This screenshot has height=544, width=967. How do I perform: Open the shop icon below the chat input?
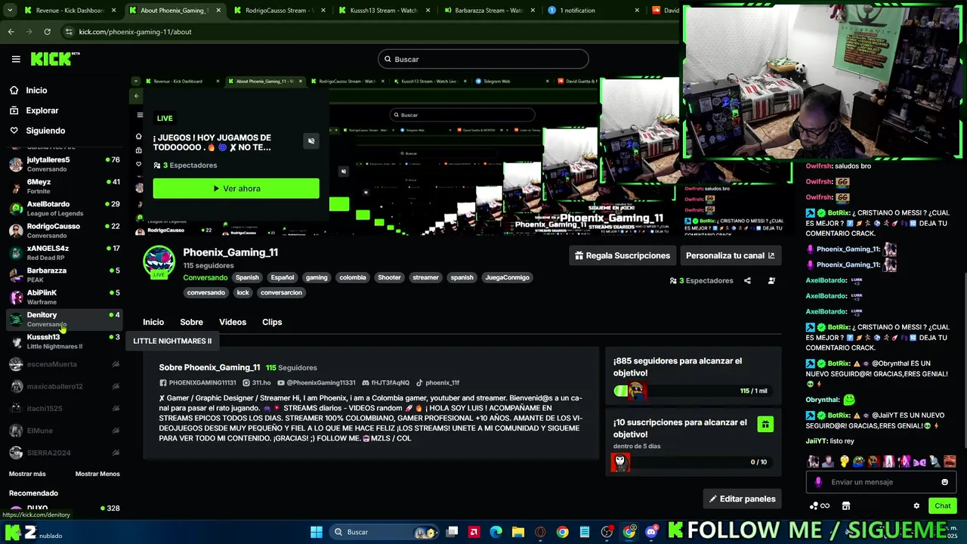click(846, 505)
